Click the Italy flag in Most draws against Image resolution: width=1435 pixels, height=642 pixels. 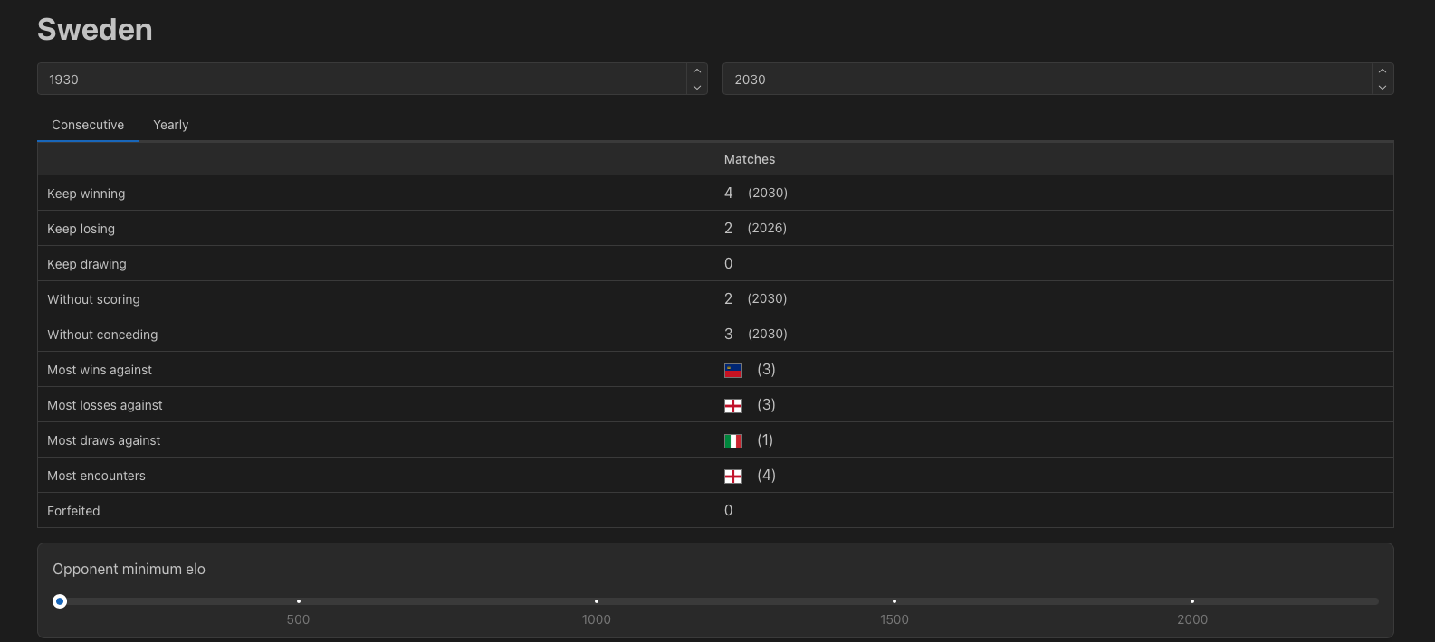click(733, 440)
